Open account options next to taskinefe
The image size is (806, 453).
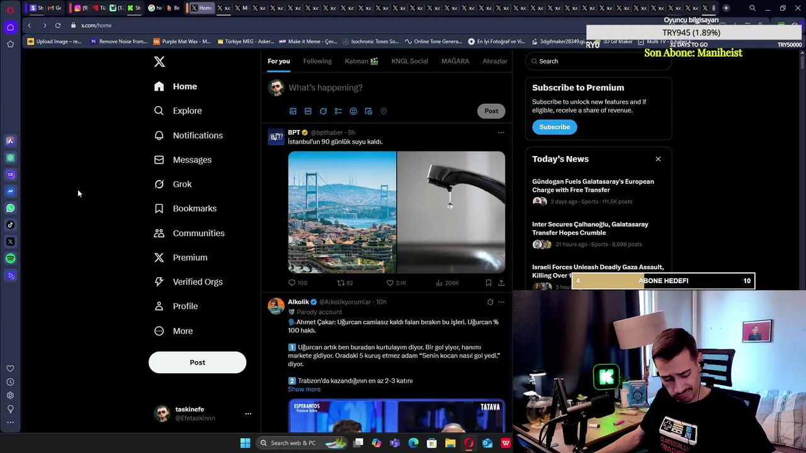pos(248,413)
